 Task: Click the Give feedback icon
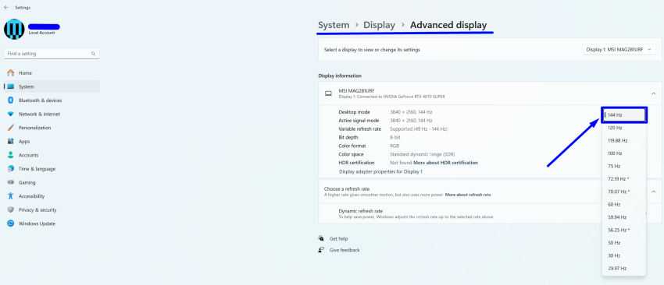[x=321, y=250]
